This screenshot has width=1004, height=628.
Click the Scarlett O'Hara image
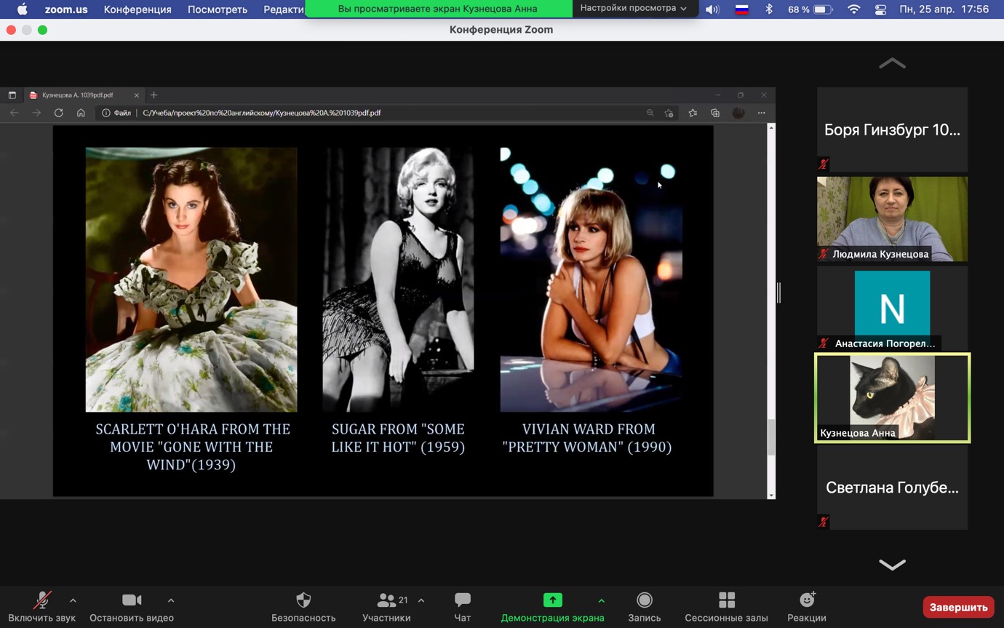coord(191,279)
